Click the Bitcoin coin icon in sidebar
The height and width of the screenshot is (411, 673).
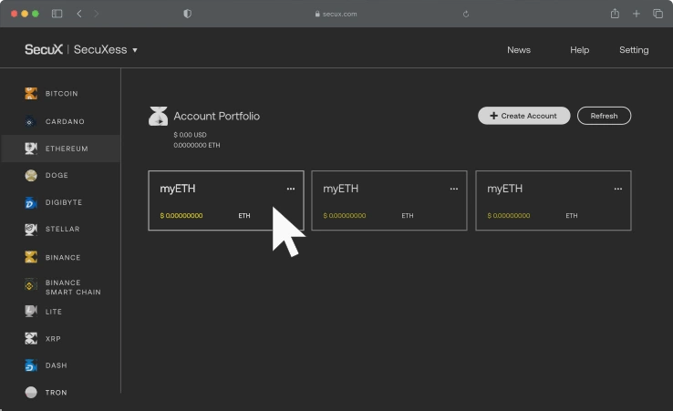(31, 93)
